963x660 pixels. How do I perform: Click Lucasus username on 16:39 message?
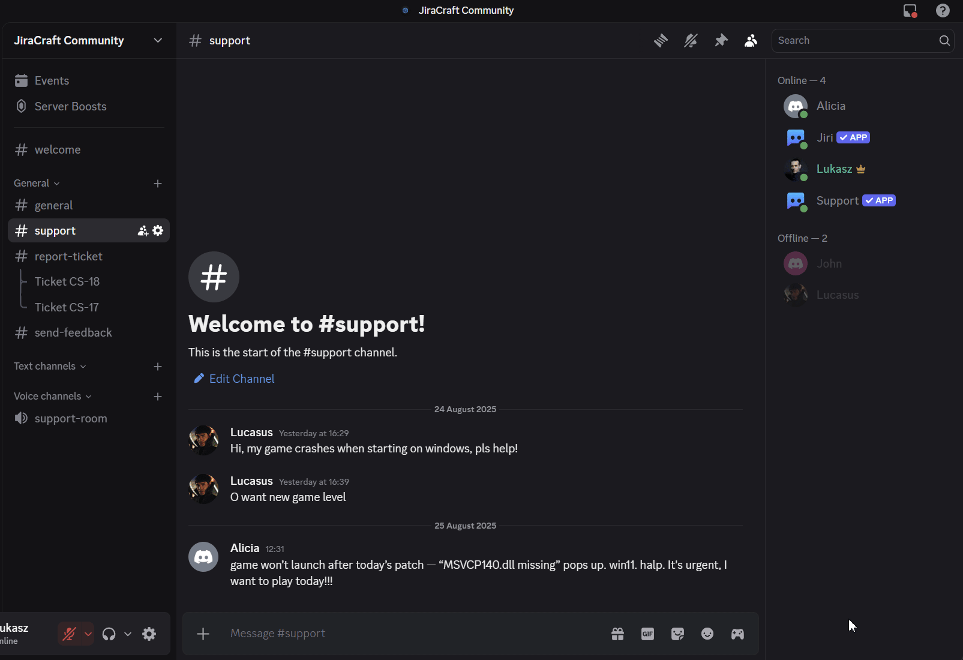pos(251,481)
